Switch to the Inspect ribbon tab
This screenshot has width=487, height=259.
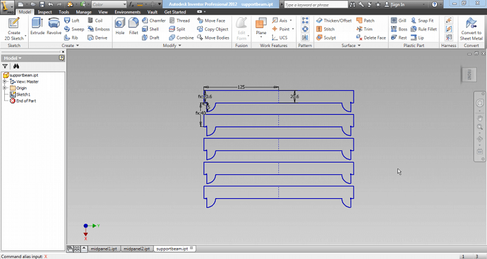pyautogui.click(x=44, y=12)
